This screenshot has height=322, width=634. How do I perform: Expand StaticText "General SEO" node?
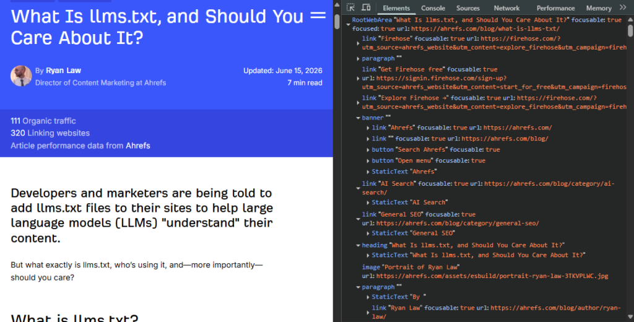click(368, 233)
